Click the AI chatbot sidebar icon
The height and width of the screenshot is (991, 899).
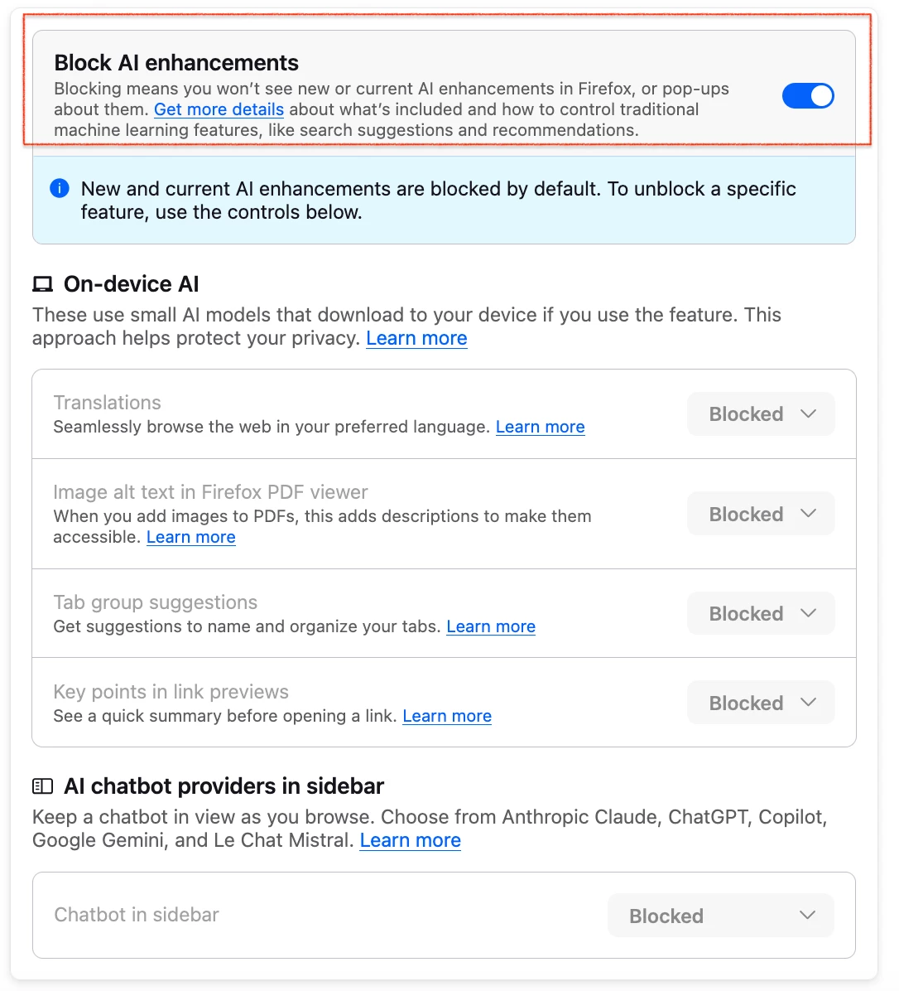click(x=42, y=786)
